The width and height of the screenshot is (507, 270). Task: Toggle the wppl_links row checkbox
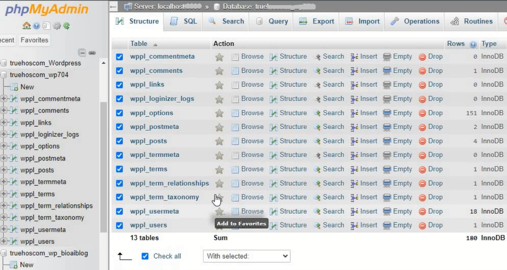(x=120, y=85)
